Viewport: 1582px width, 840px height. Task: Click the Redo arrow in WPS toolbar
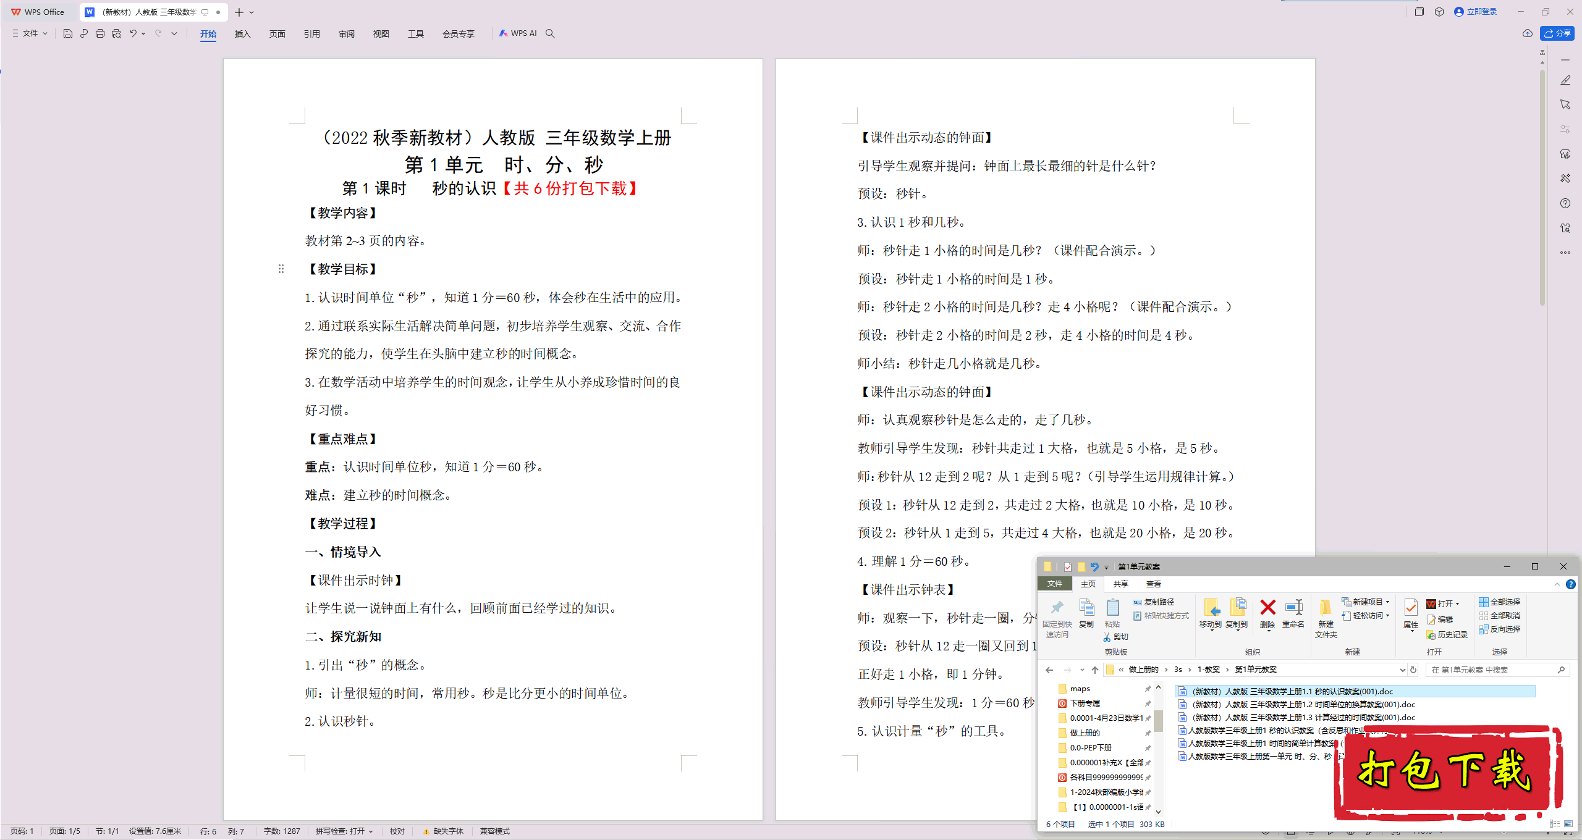(x=159, y=33)
